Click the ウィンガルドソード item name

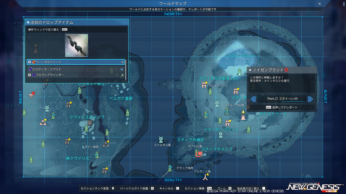click(49, 62)
